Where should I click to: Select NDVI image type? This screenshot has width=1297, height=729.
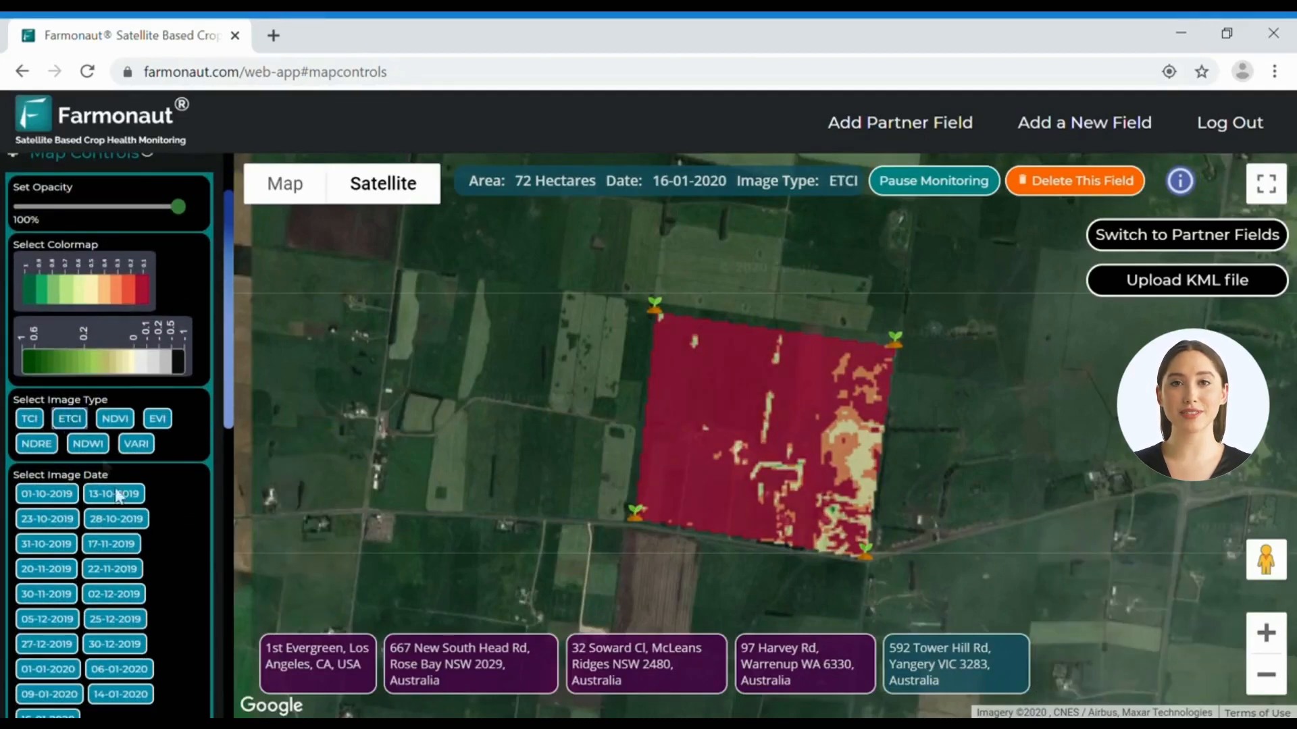click(x=115, y=418)
